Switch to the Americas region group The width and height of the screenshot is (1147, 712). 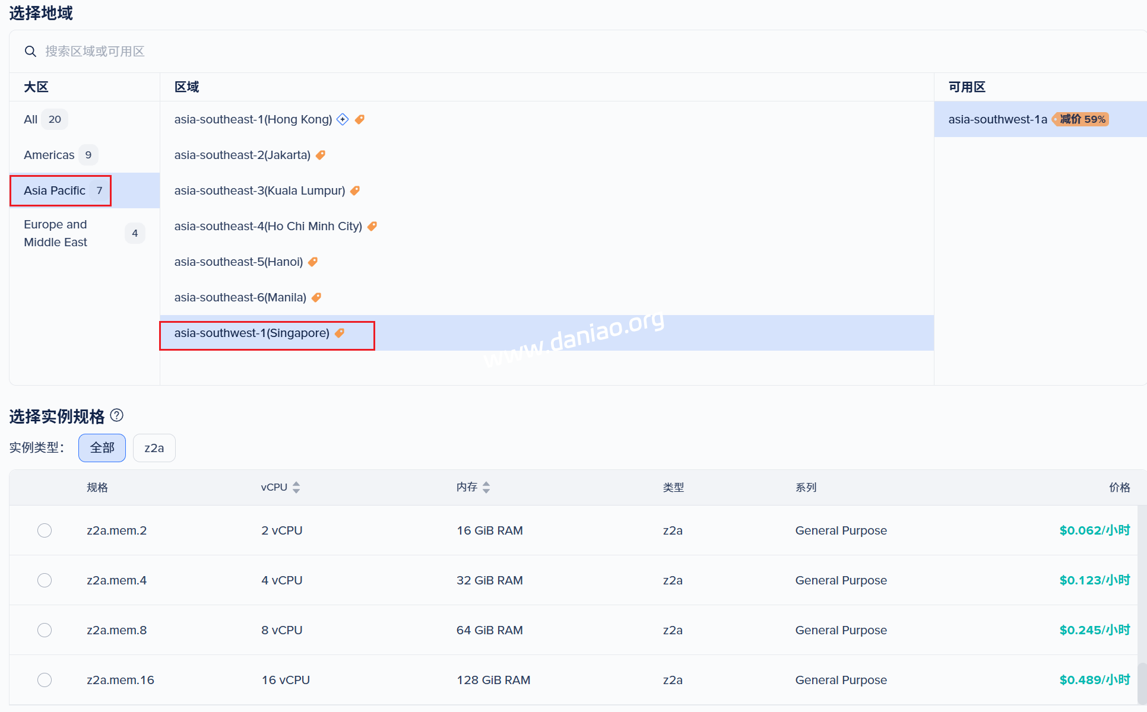[49, 155]
